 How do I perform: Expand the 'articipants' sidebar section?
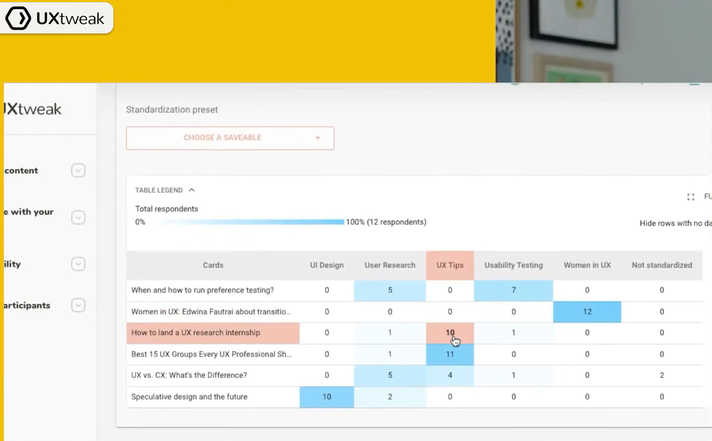78,305
